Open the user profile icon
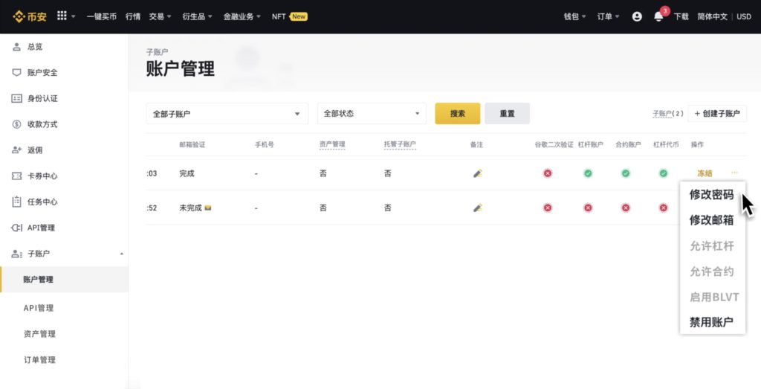761x389 pixels. (x=637, y=16)
